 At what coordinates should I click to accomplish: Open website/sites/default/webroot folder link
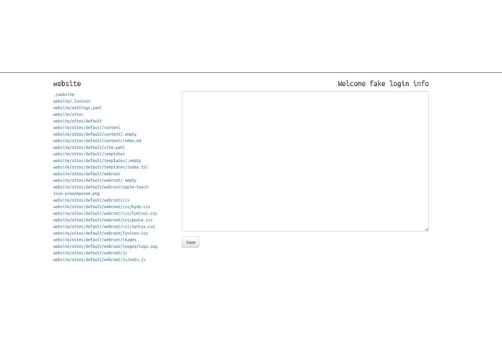87,174
